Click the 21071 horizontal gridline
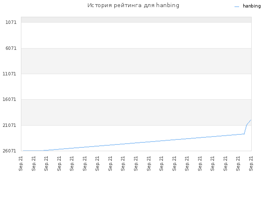 point(136,125)
